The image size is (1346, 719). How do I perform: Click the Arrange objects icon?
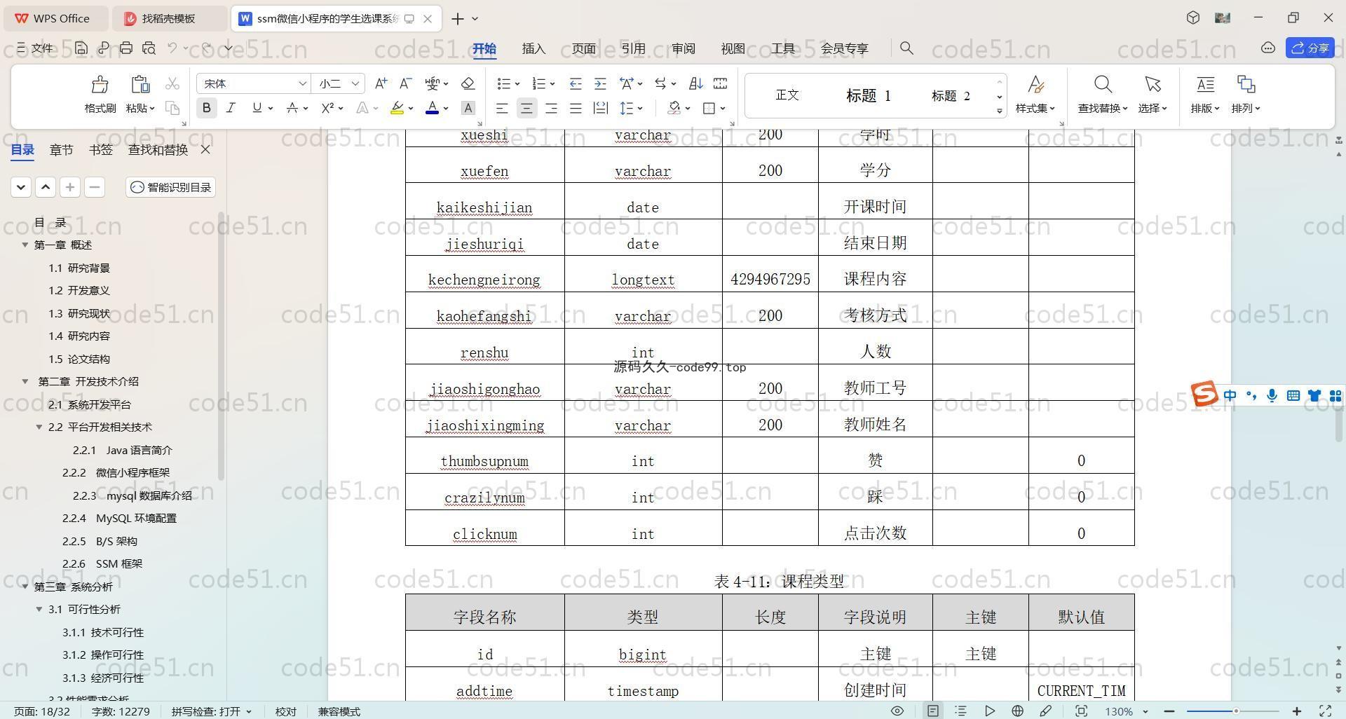(1246, 85)
